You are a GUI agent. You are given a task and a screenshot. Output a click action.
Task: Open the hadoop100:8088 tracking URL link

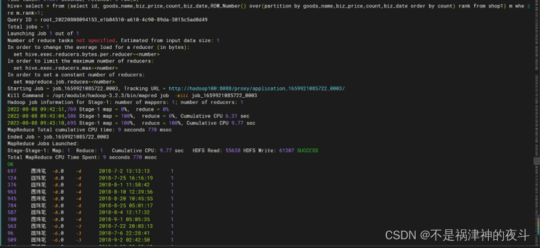(x=257, y=88)
